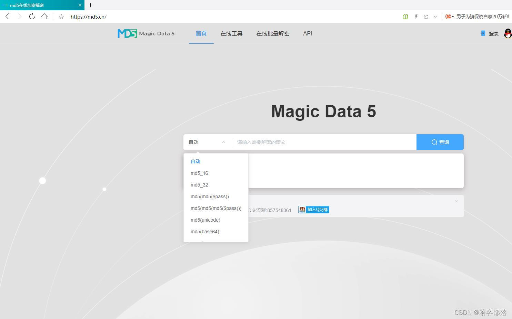The width and height of the screenshot is (512, 319).
Task: Click the browser forward arrow
Action: [x=20, y=17]
